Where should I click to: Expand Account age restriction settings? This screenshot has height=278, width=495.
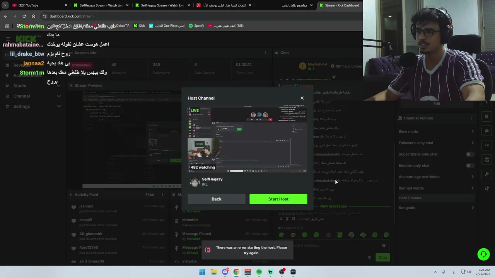tap(436, 177)
